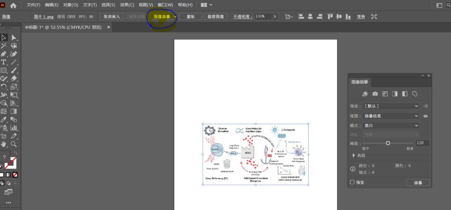Viewport: 451px width, 210px height.
Task: Select the Magic Wand tool
Action: [4, 46]
